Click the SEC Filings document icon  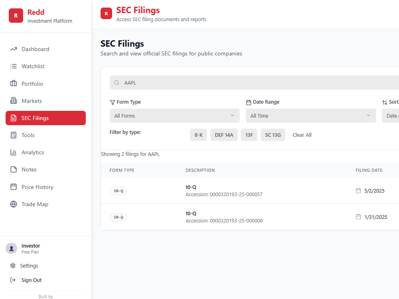tap(14, 118)
